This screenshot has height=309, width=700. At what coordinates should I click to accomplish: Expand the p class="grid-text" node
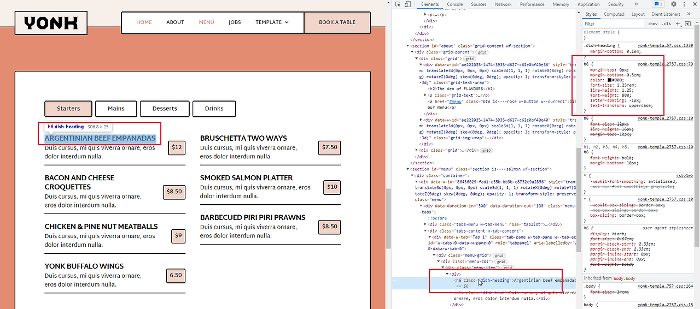tap(426, 95)
